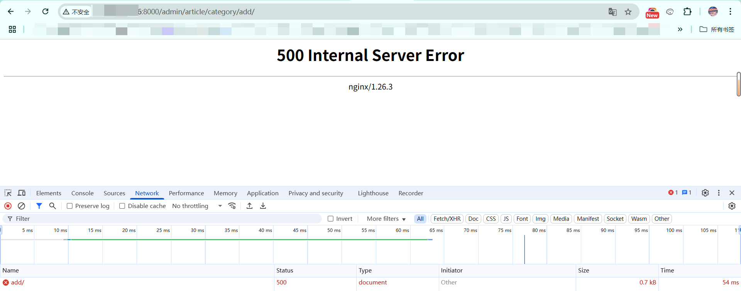Toggle the device toolbar icon

point(22,193)
